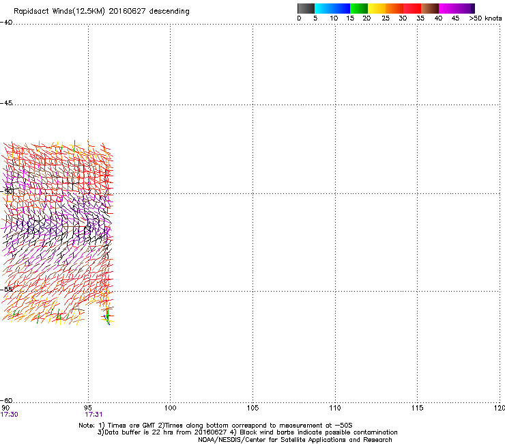The width and height of the screenshot is (505, 444).
Task: Click the brown 35-40 knots color segment
Action: (x=430, y=8)
